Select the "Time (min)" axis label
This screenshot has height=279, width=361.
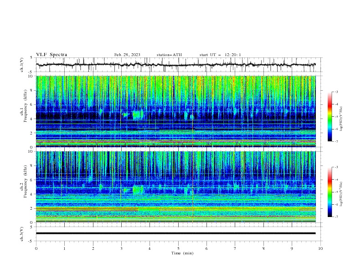click(x=182, y=253)
